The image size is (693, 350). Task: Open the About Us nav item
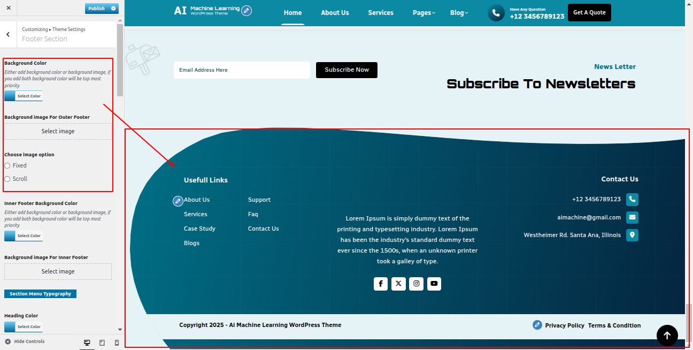pos(335,13)
